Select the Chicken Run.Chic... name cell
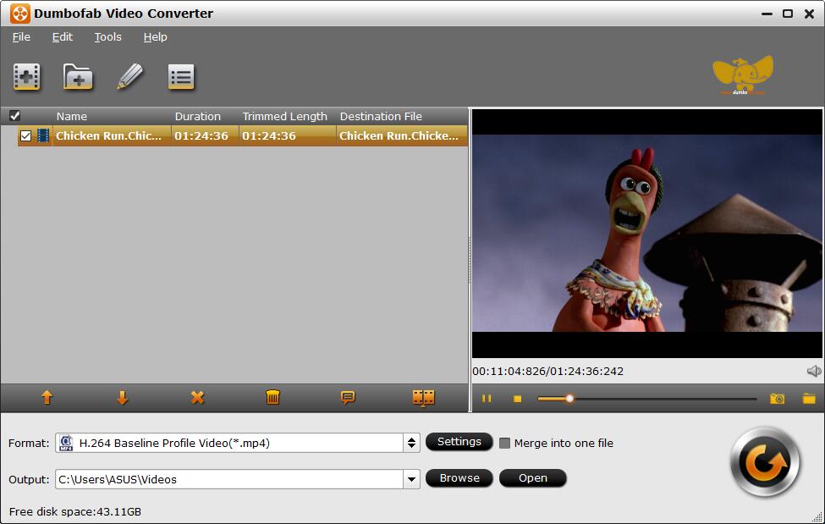Viewport: 825px width, 524px height. [x=112, y=136]
